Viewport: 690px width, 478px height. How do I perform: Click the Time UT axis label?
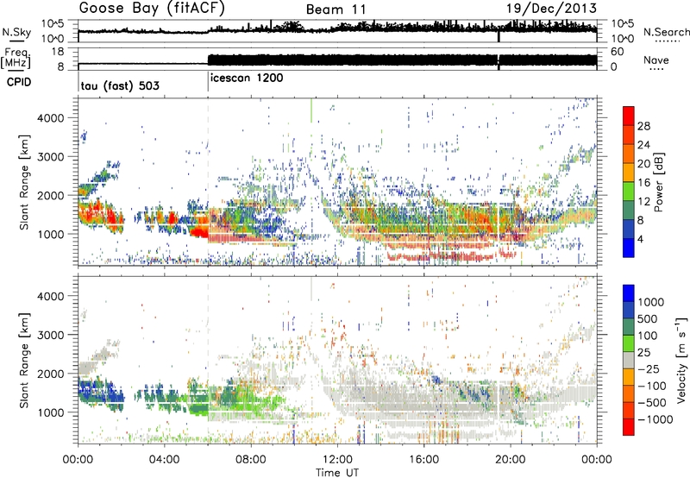click(x=337, y=473)
